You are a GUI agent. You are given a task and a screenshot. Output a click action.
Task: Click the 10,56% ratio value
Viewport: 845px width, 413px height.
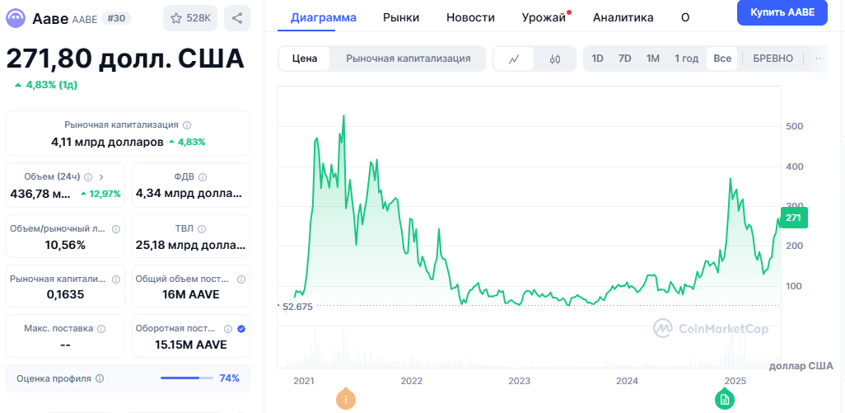65,245
